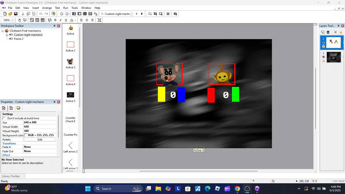The width and height of the screenshot is (345, 194).
Task: Open the Storyboard editor icon
Action: coord(74,14)
